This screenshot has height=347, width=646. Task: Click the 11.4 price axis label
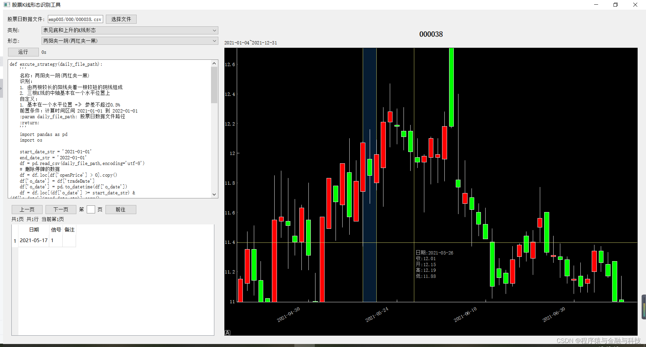click(x=230, y=242)
